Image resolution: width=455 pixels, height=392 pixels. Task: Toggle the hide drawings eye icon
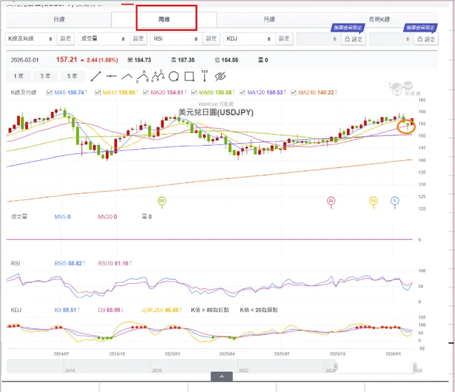220,77
